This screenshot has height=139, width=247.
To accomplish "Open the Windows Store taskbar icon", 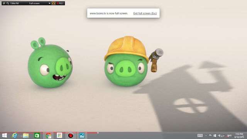I will click(x=37, y=136).
